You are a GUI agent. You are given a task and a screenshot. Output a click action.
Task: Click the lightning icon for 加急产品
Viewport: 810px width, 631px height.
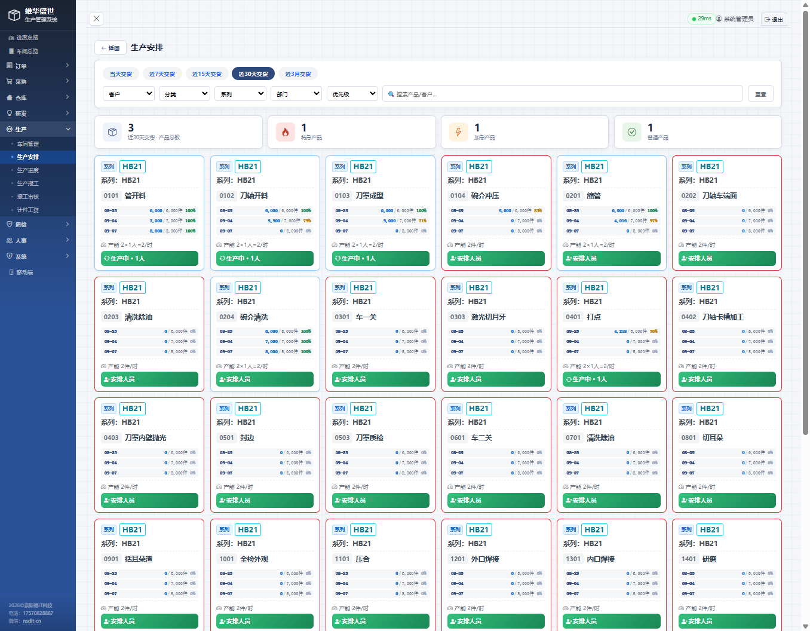click(x=459, y=132)
